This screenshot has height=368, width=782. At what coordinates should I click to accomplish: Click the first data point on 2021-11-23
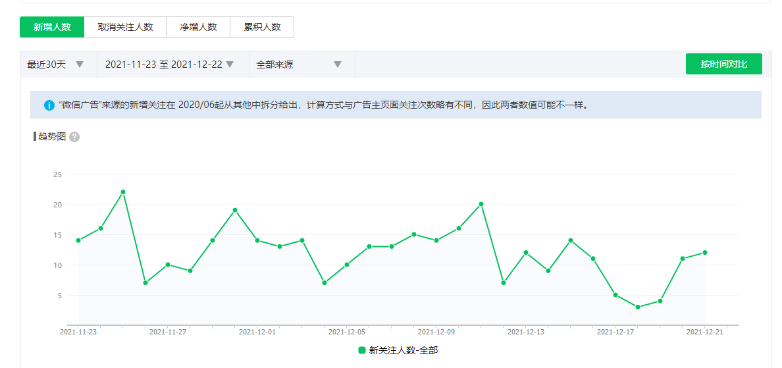(78, 240)
